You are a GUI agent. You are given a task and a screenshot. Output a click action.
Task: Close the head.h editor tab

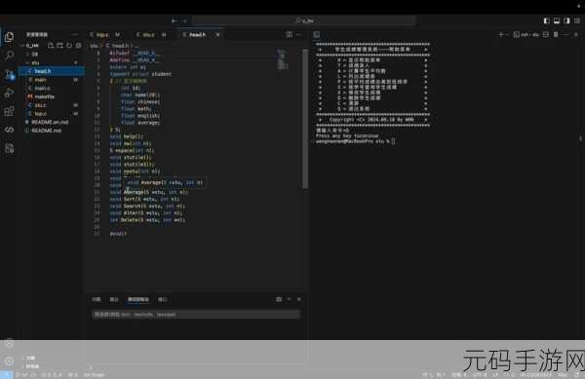[x=217, y=35]
